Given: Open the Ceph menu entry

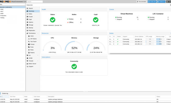Looking at the screenshot, I should click(33, 19).
